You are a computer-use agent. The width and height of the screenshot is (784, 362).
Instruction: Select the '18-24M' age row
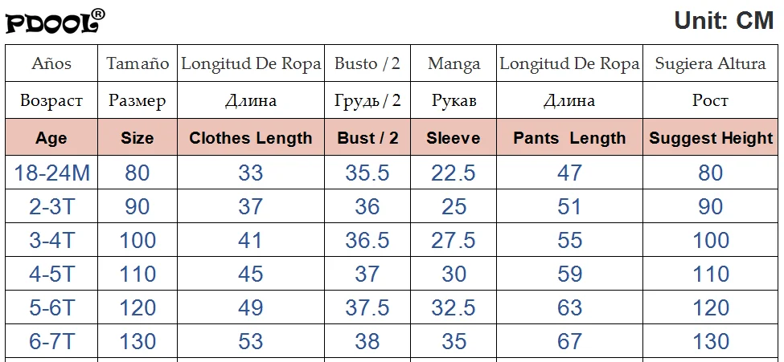click(x=51, y=173)
